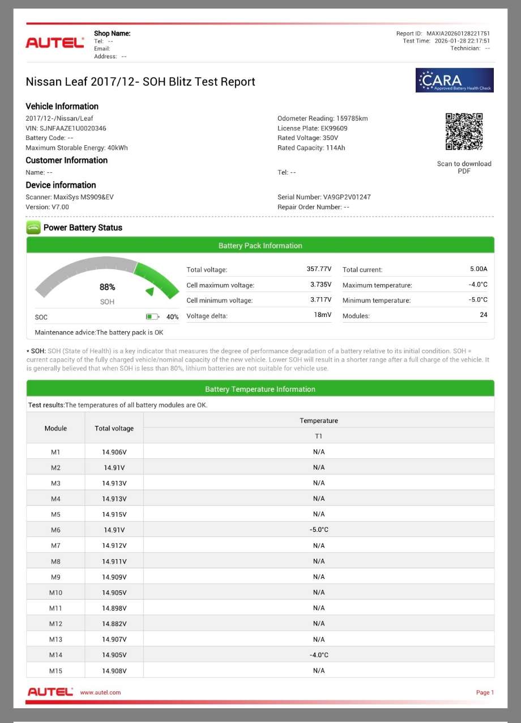The width and height of the screenshot is (521, 723).
Task: Click the Module column header
Action: click(x=55, y=428)
